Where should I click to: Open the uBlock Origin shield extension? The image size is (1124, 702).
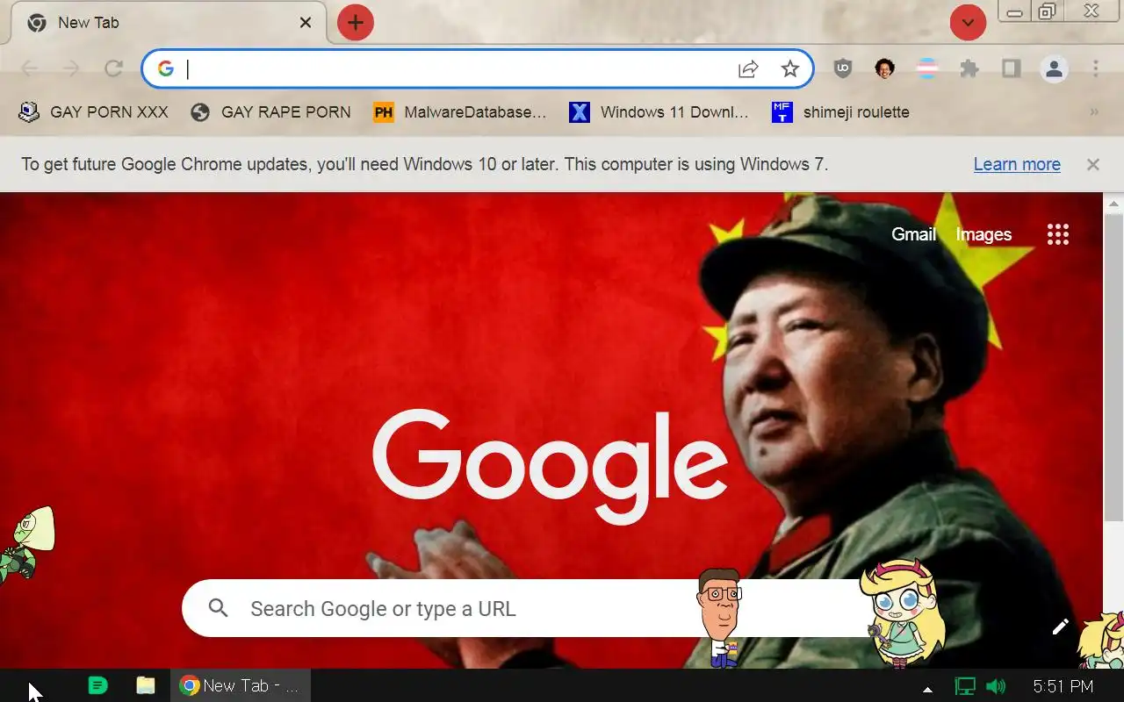click(843, 68)
